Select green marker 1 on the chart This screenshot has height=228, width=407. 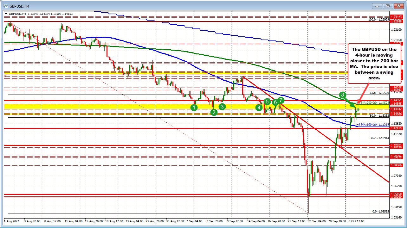(194, 108)
